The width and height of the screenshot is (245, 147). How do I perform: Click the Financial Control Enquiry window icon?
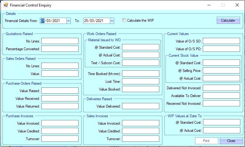[x=6, y=5]
